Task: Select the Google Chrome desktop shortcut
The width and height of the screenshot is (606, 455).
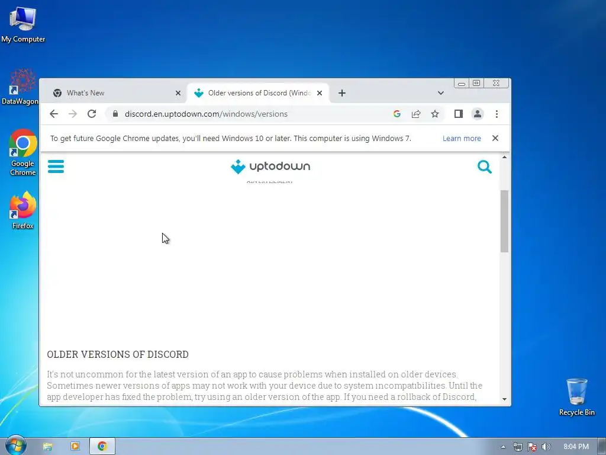Action: (x=23, y=152)
